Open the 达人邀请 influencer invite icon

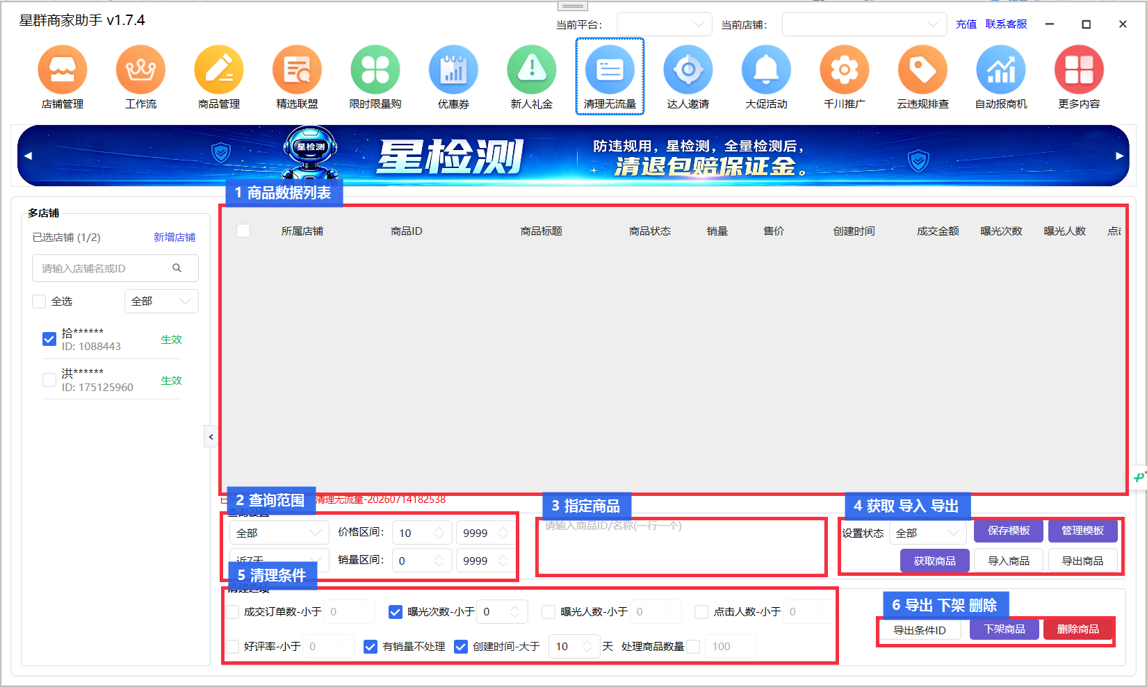click(x=688, y=69)
